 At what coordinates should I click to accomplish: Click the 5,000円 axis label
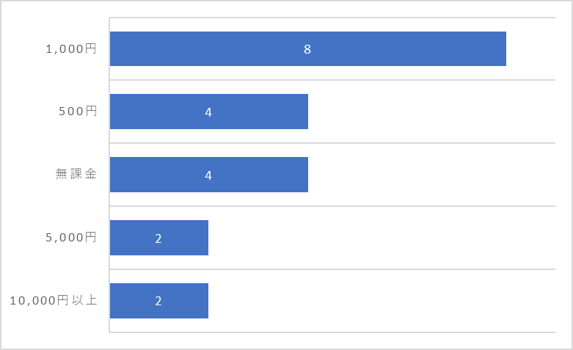coord(71,238)
